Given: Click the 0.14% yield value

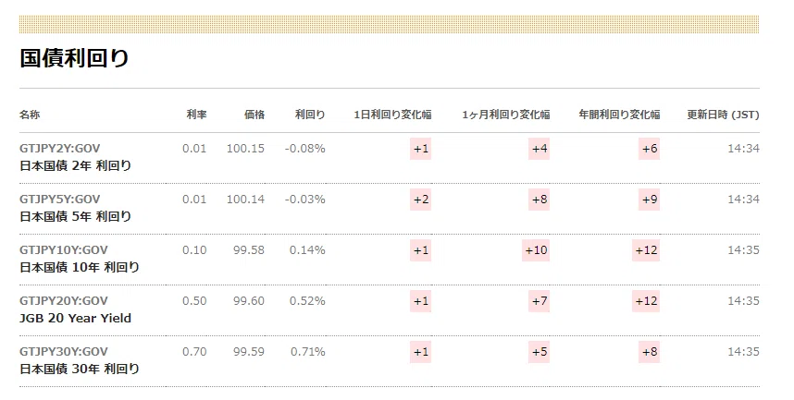Looking at the screenshot, I should tap(307, 250).
